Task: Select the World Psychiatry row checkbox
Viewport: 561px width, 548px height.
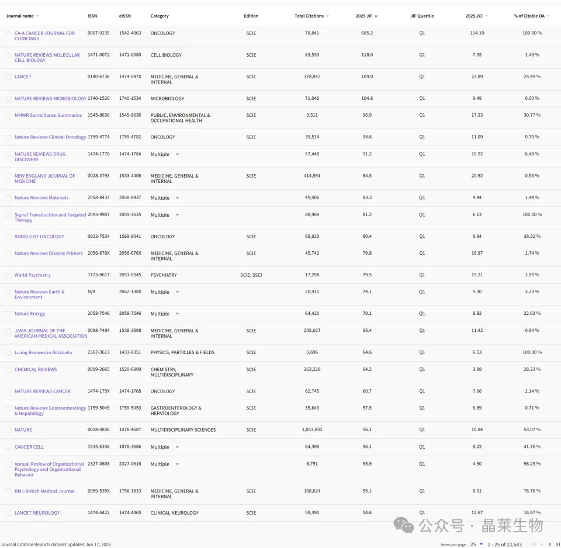Action: coord(8,275)
